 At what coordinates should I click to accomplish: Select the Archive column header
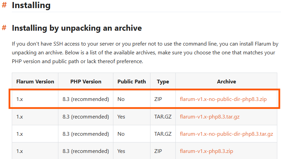(x=226, y=81)
